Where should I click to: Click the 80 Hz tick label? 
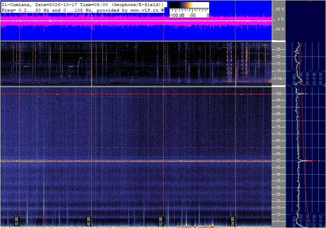(x=278, y=121)
